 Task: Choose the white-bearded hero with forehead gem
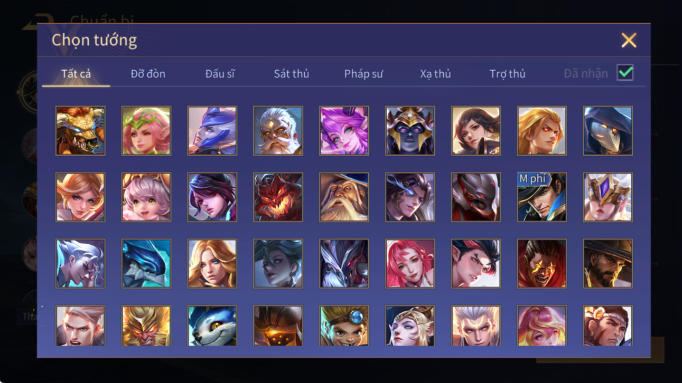[x=278, y=131]
